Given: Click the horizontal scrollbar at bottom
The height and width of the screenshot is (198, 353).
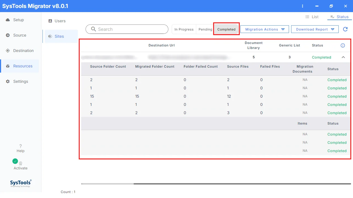Looking at the screenshot, I should click(242, 184).
